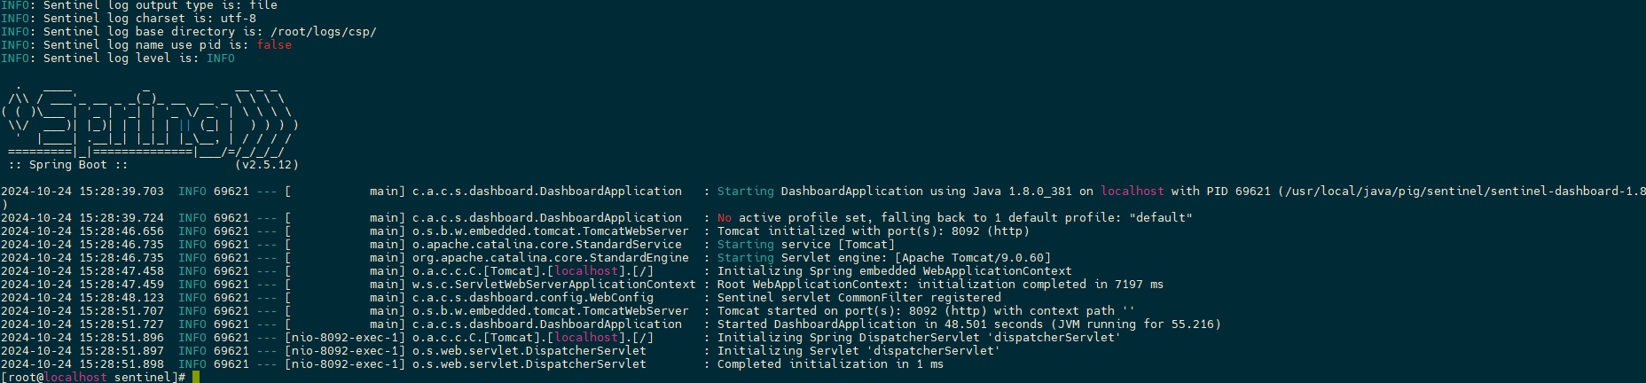
Task: Click the teal INFO log level value
Action: pos(221,58)
